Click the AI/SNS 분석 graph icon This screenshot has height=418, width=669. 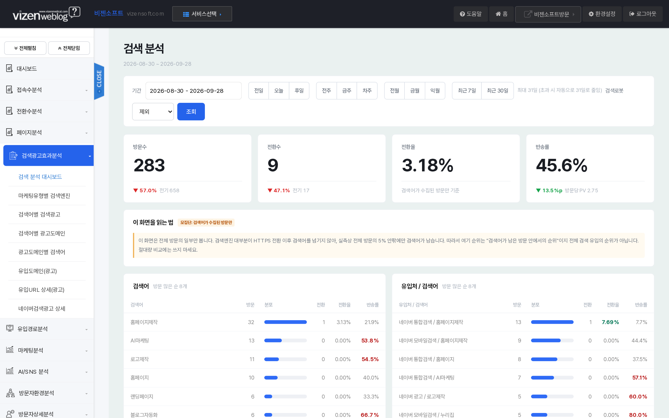[10, 371]
